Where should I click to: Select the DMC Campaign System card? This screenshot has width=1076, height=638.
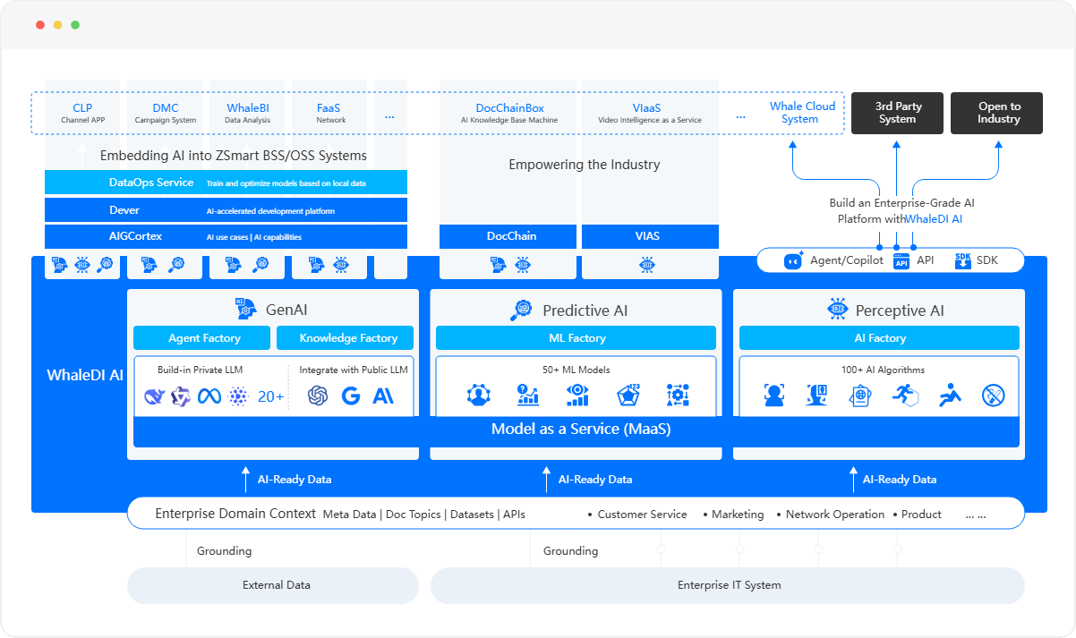point(165,113)
